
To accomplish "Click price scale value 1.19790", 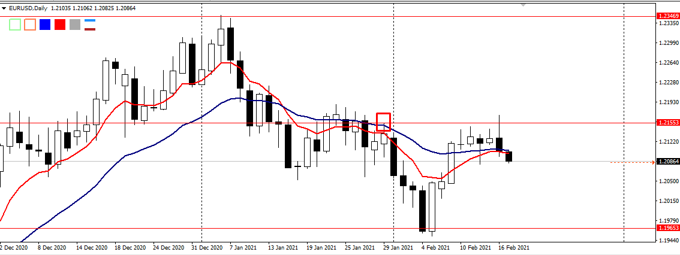I will pyautogui.click(x=668, y=220).
